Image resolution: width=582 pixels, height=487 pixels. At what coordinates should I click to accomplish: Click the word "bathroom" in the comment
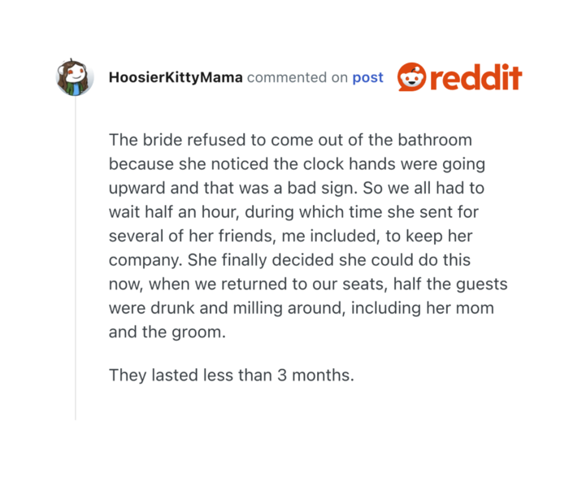436,140
